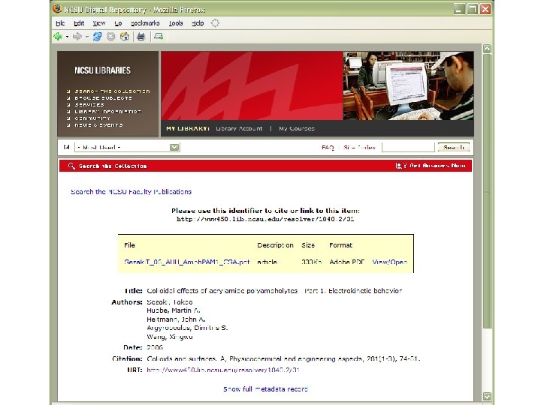The width and height of the screenshot is (541, 405).
Task: Open News & Events sidebar link
Action: 98,125
